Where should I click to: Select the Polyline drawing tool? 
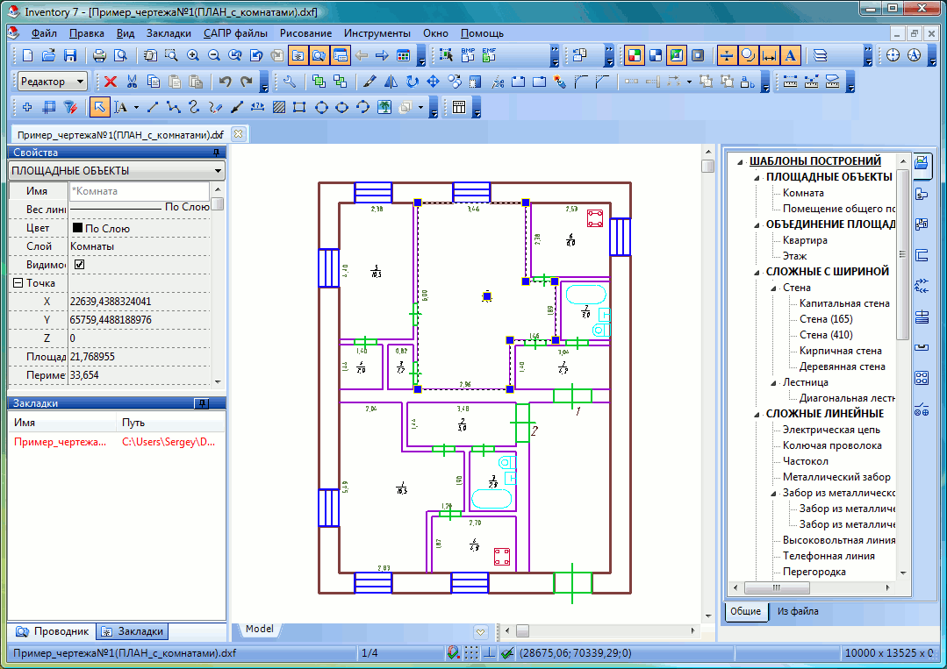click(x=173, y=107)
